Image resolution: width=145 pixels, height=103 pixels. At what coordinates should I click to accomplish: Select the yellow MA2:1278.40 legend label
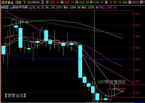pyautogui.click(x=90, y=7)
